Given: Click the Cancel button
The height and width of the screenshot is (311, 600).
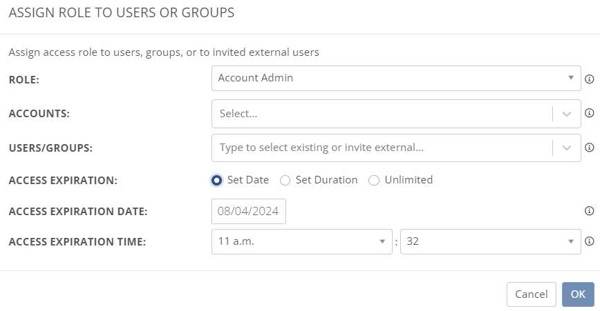Looking at the screenshot, I should click(x=531, y=294).
